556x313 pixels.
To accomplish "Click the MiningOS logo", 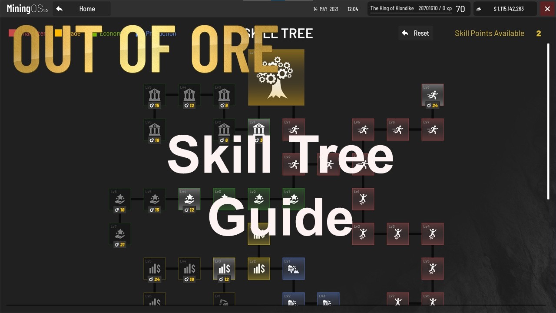I will point(27,9).
